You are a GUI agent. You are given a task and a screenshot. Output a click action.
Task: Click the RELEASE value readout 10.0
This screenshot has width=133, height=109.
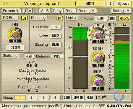point(98,89)
